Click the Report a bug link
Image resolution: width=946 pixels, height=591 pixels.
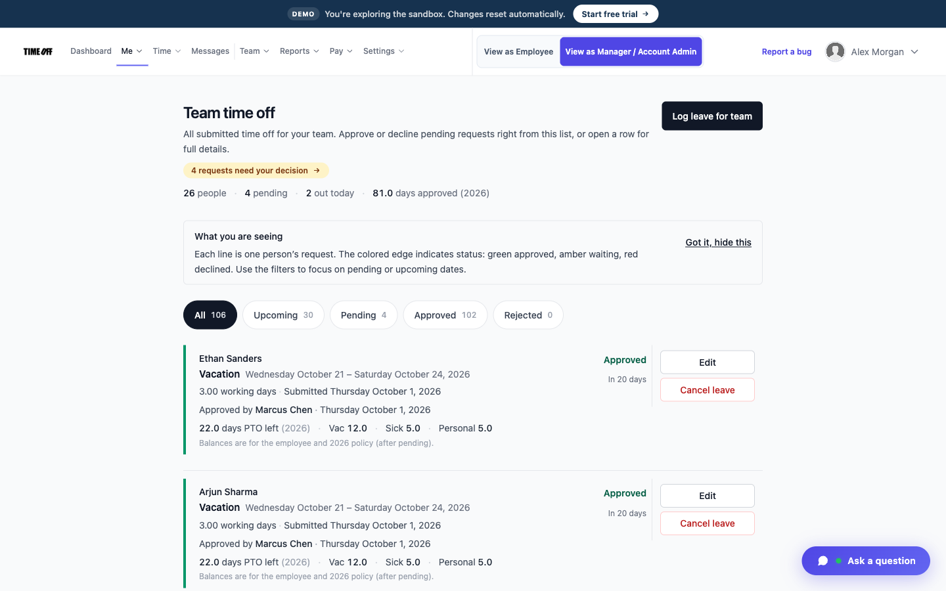click(x=786, y=52)
